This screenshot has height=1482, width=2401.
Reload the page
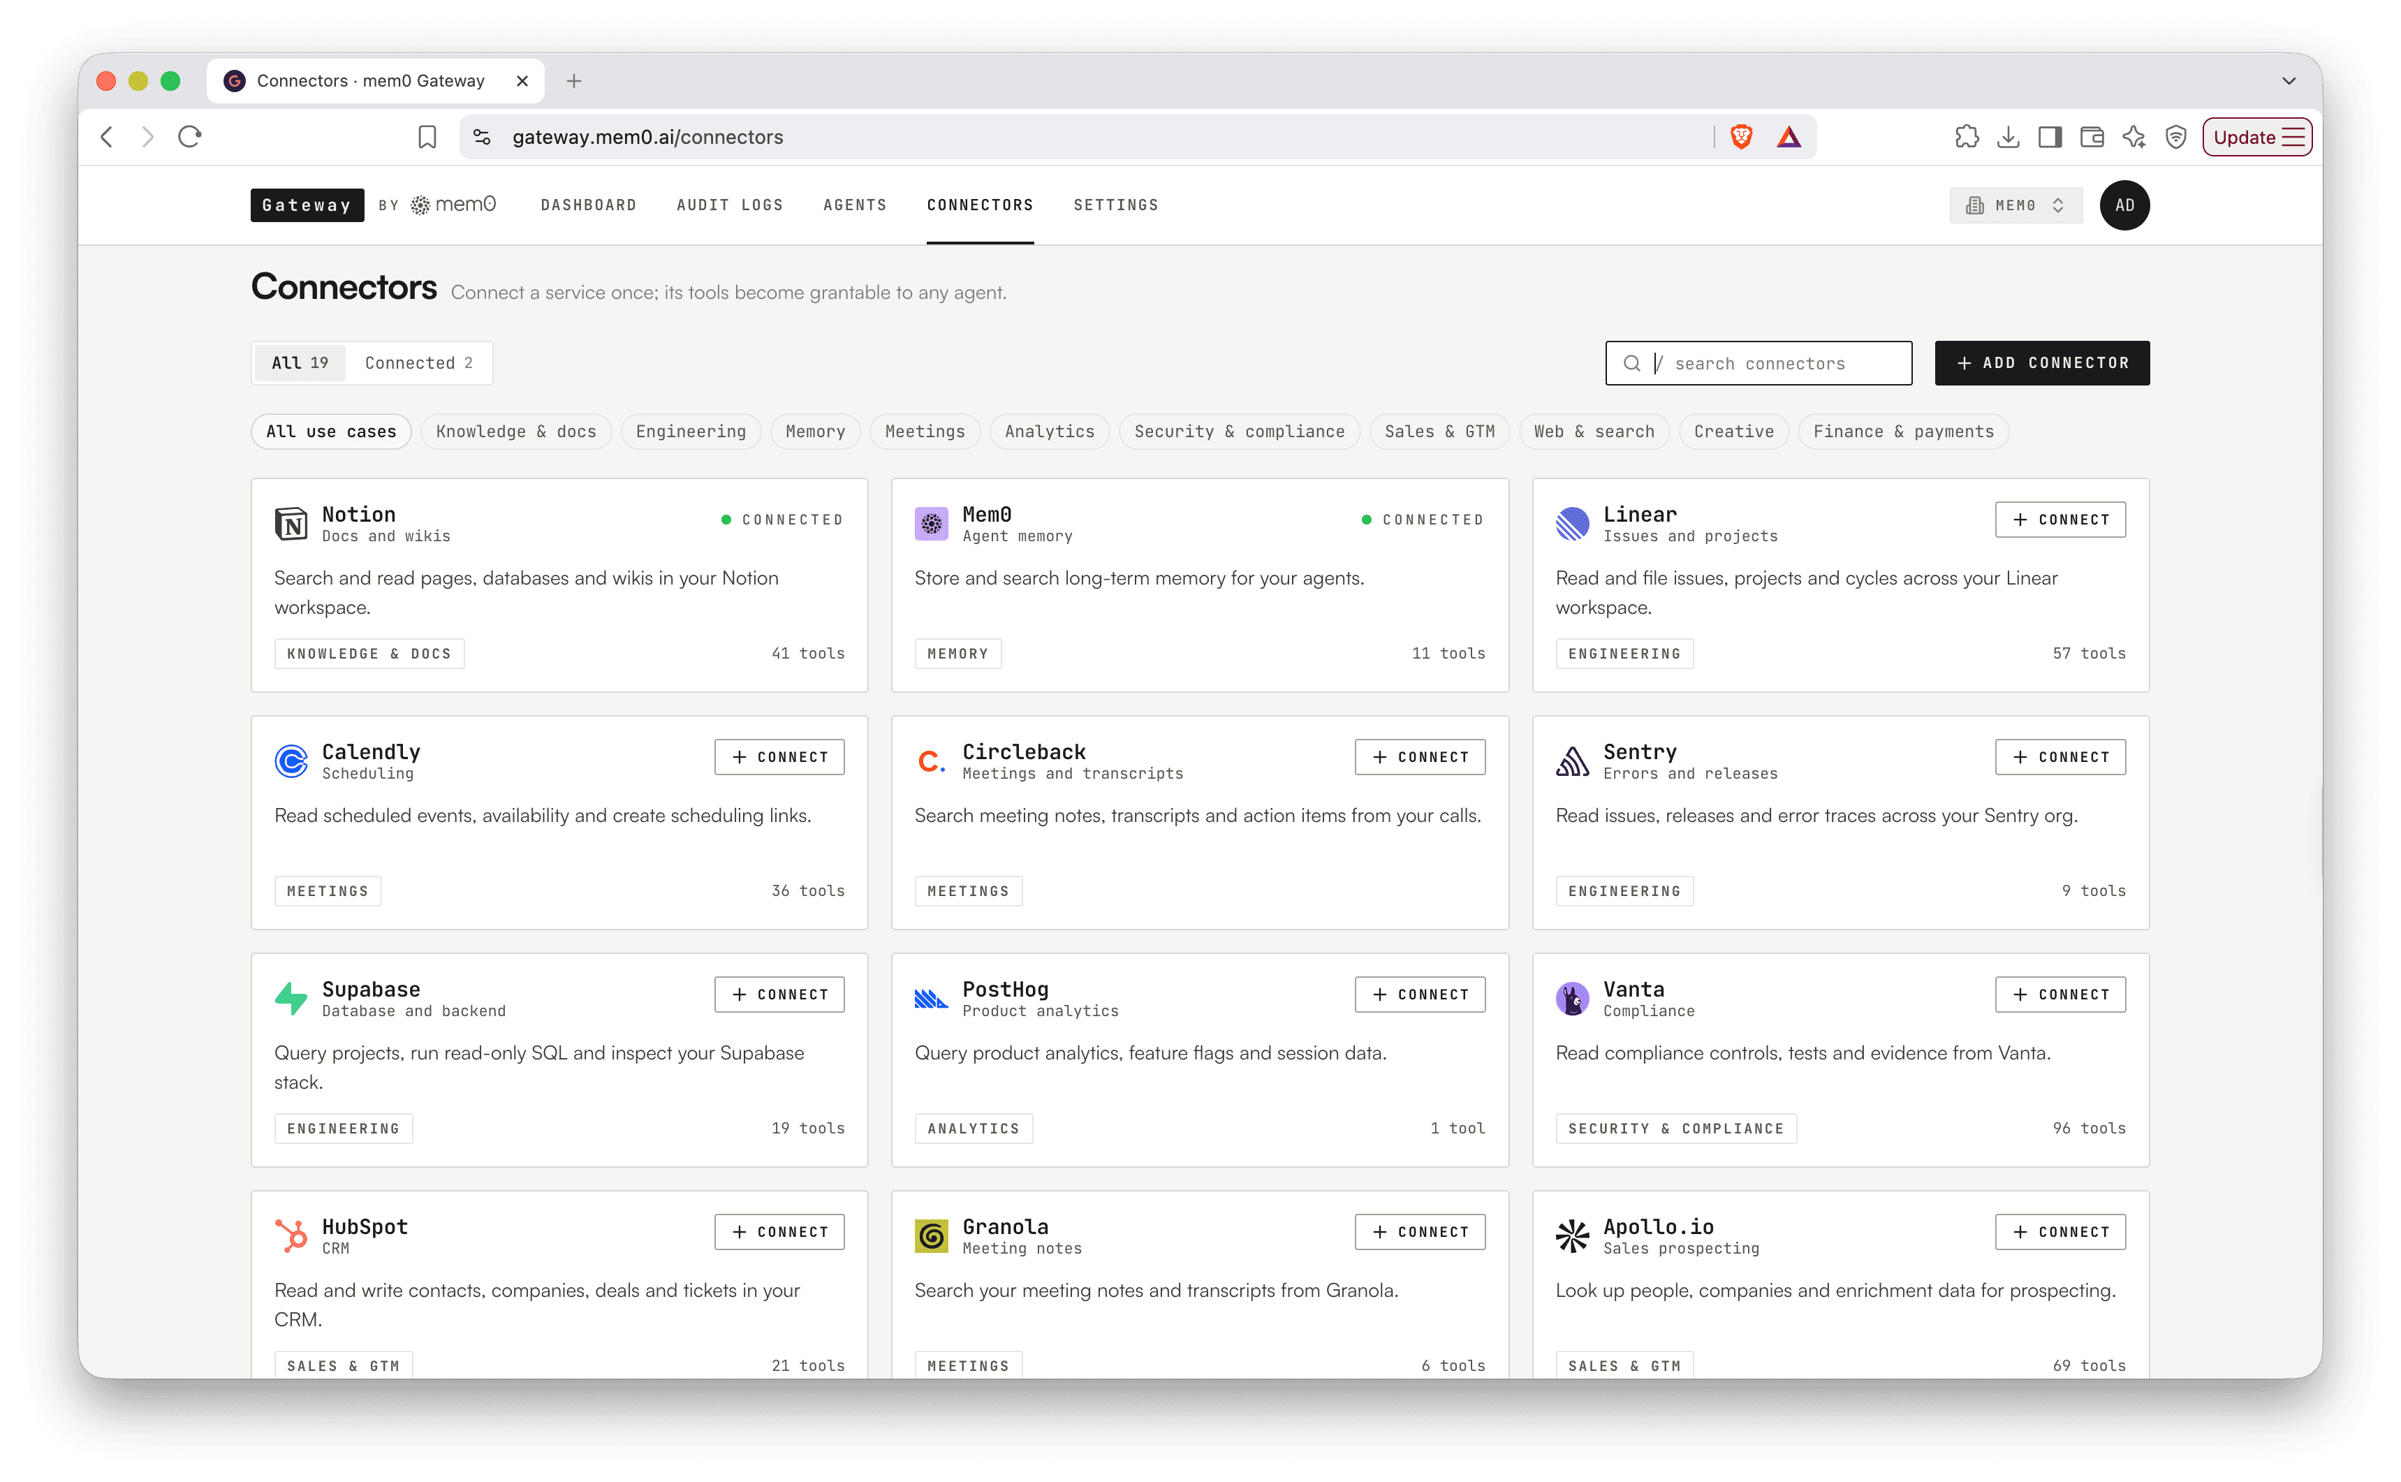[x=190, y=137]
